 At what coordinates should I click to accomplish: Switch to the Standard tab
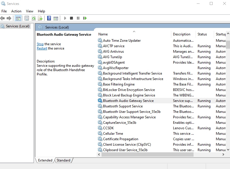[63, 160]
